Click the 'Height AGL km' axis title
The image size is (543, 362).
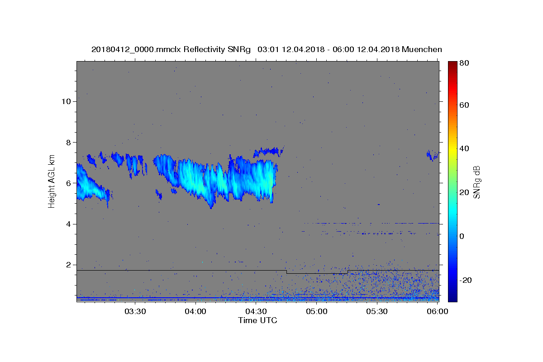[x=52, y=181]
